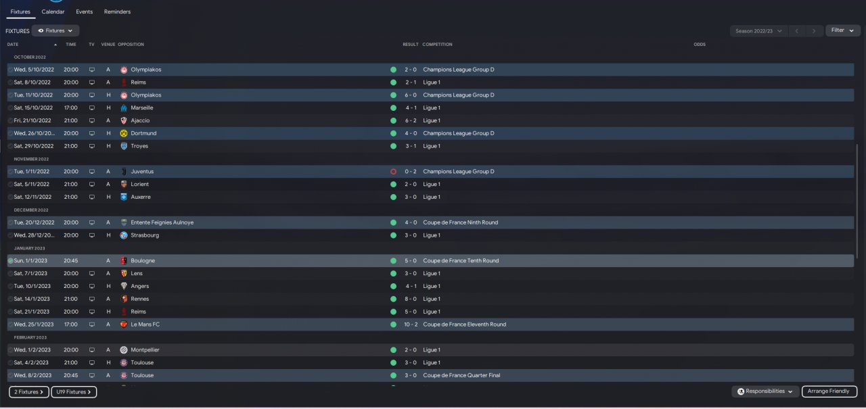866x409 pixels.
Task: Open the Fixtures view dropdown
Action: point(55,30)
